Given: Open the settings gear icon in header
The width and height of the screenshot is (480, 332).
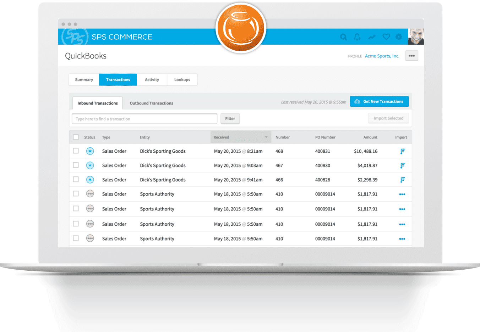Looking at the screenshot, I should tap(399, 37).
